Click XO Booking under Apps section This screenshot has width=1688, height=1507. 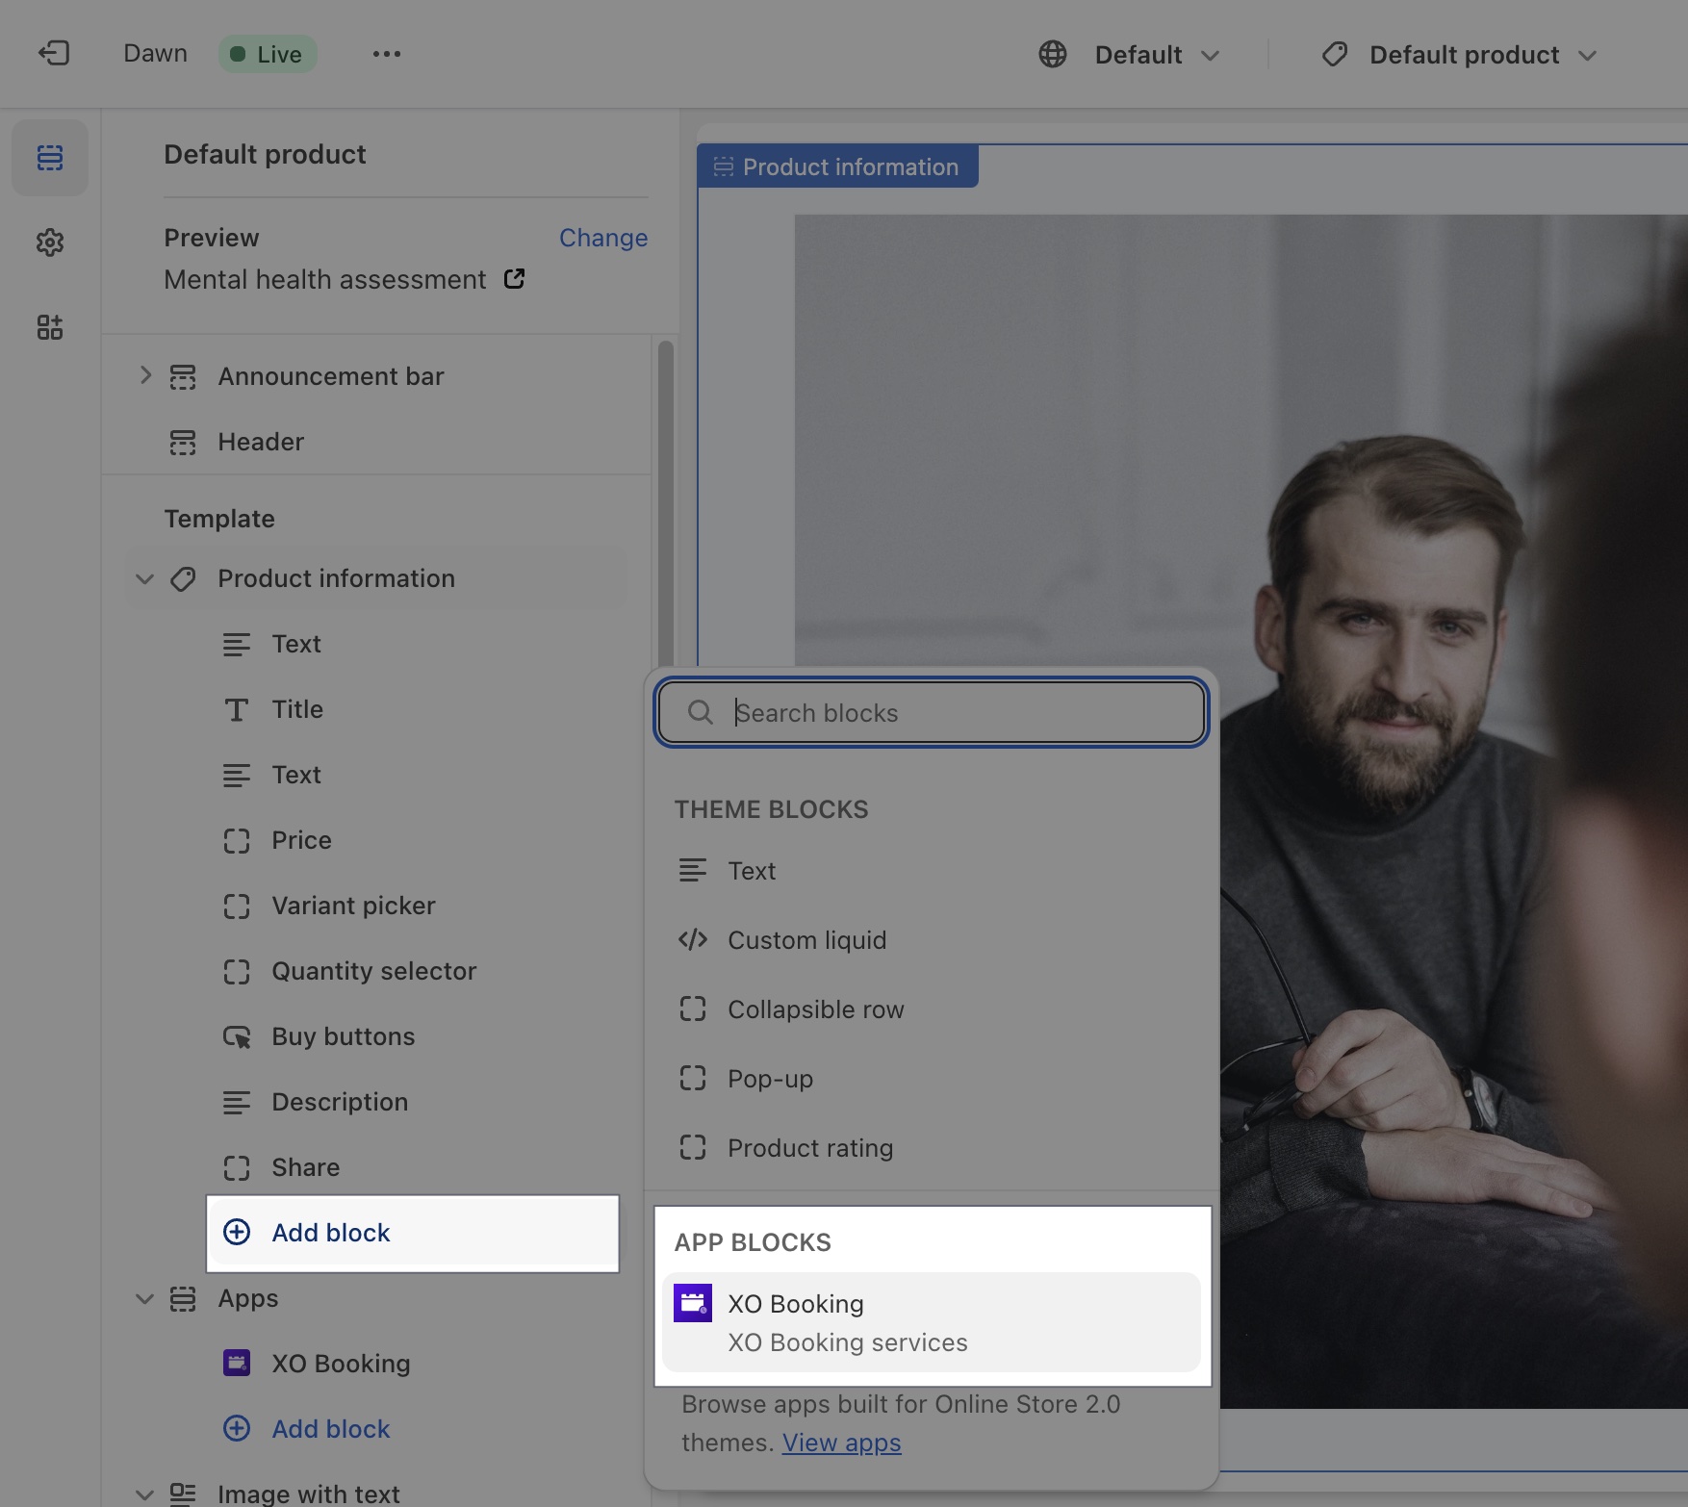point(340,1364)
